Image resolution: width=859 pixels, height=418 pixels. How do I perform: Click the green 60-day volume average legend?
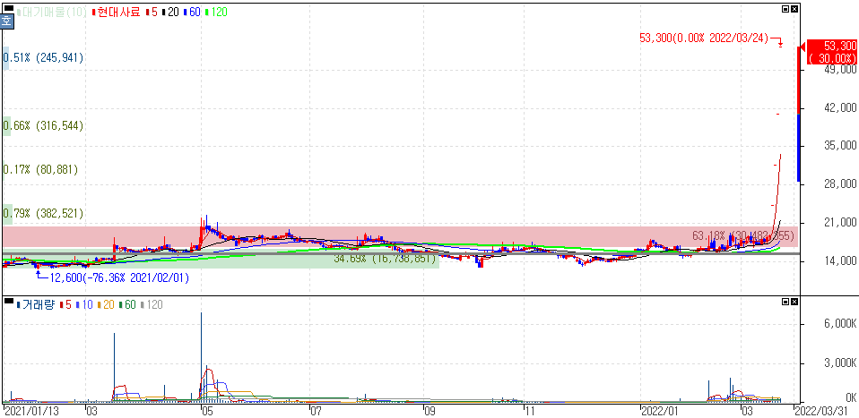127,304
